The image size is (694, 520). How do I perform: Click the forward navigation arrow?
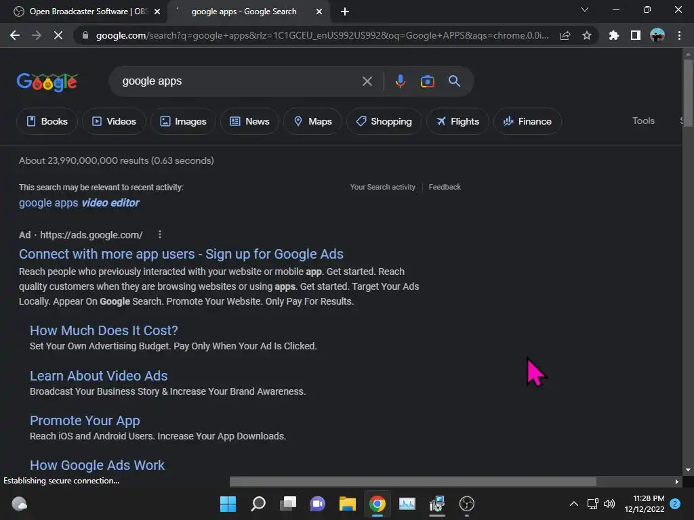coord(37,35)
